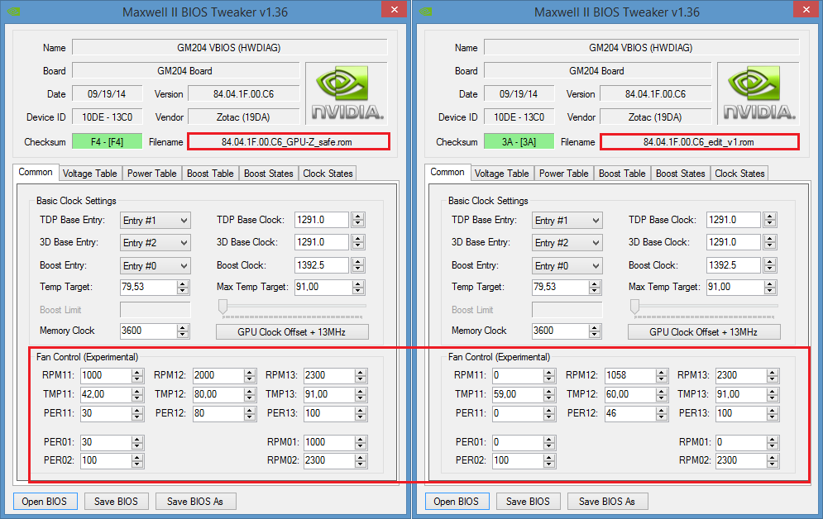
Task: Open 3D Base Entry dropdown in left window
Action: (155, 243)
